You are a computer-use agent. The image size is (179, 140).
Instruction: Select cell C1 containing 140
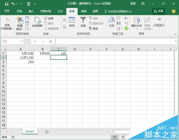tap(59, 53)
